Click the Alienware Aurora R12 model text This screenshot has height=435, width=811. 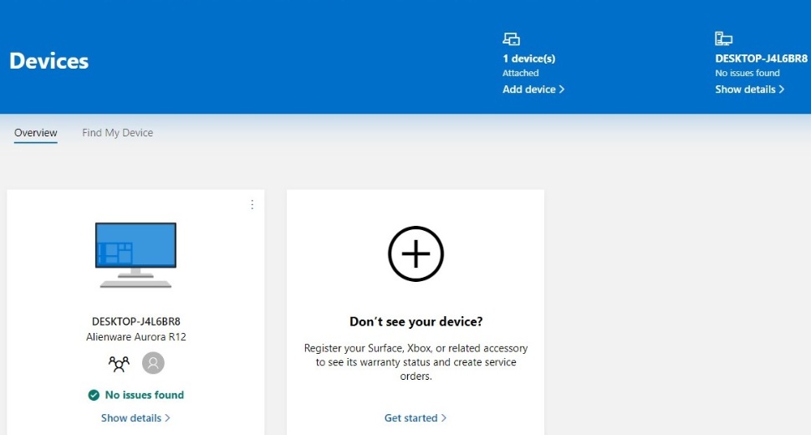[136, 337]
